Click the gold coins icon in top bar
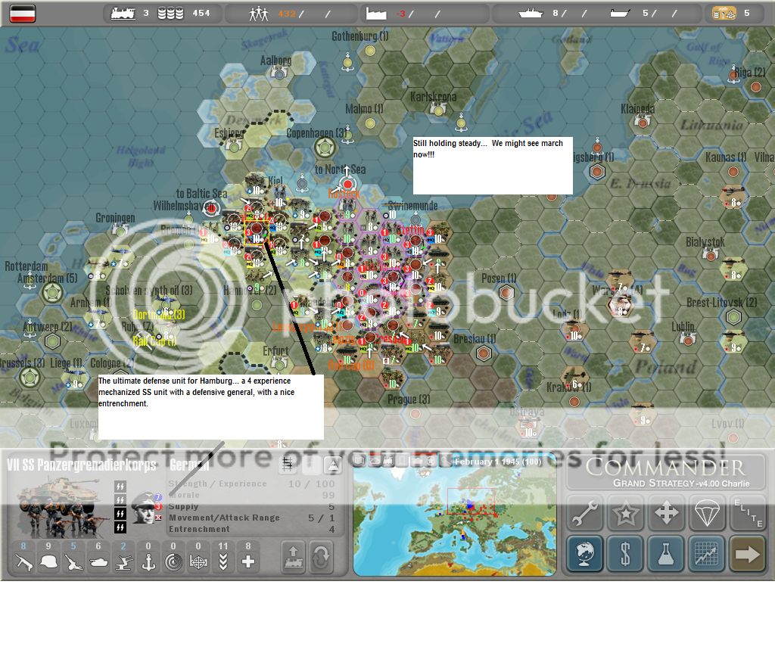This screenshot has height=653, width=775. (x=724, y=14)
